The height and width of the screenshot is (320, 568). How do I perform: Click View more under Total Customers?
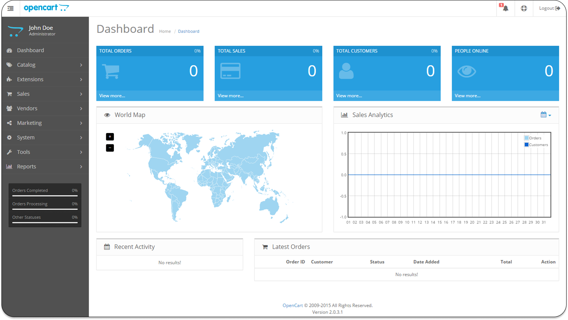pos(349,96)
